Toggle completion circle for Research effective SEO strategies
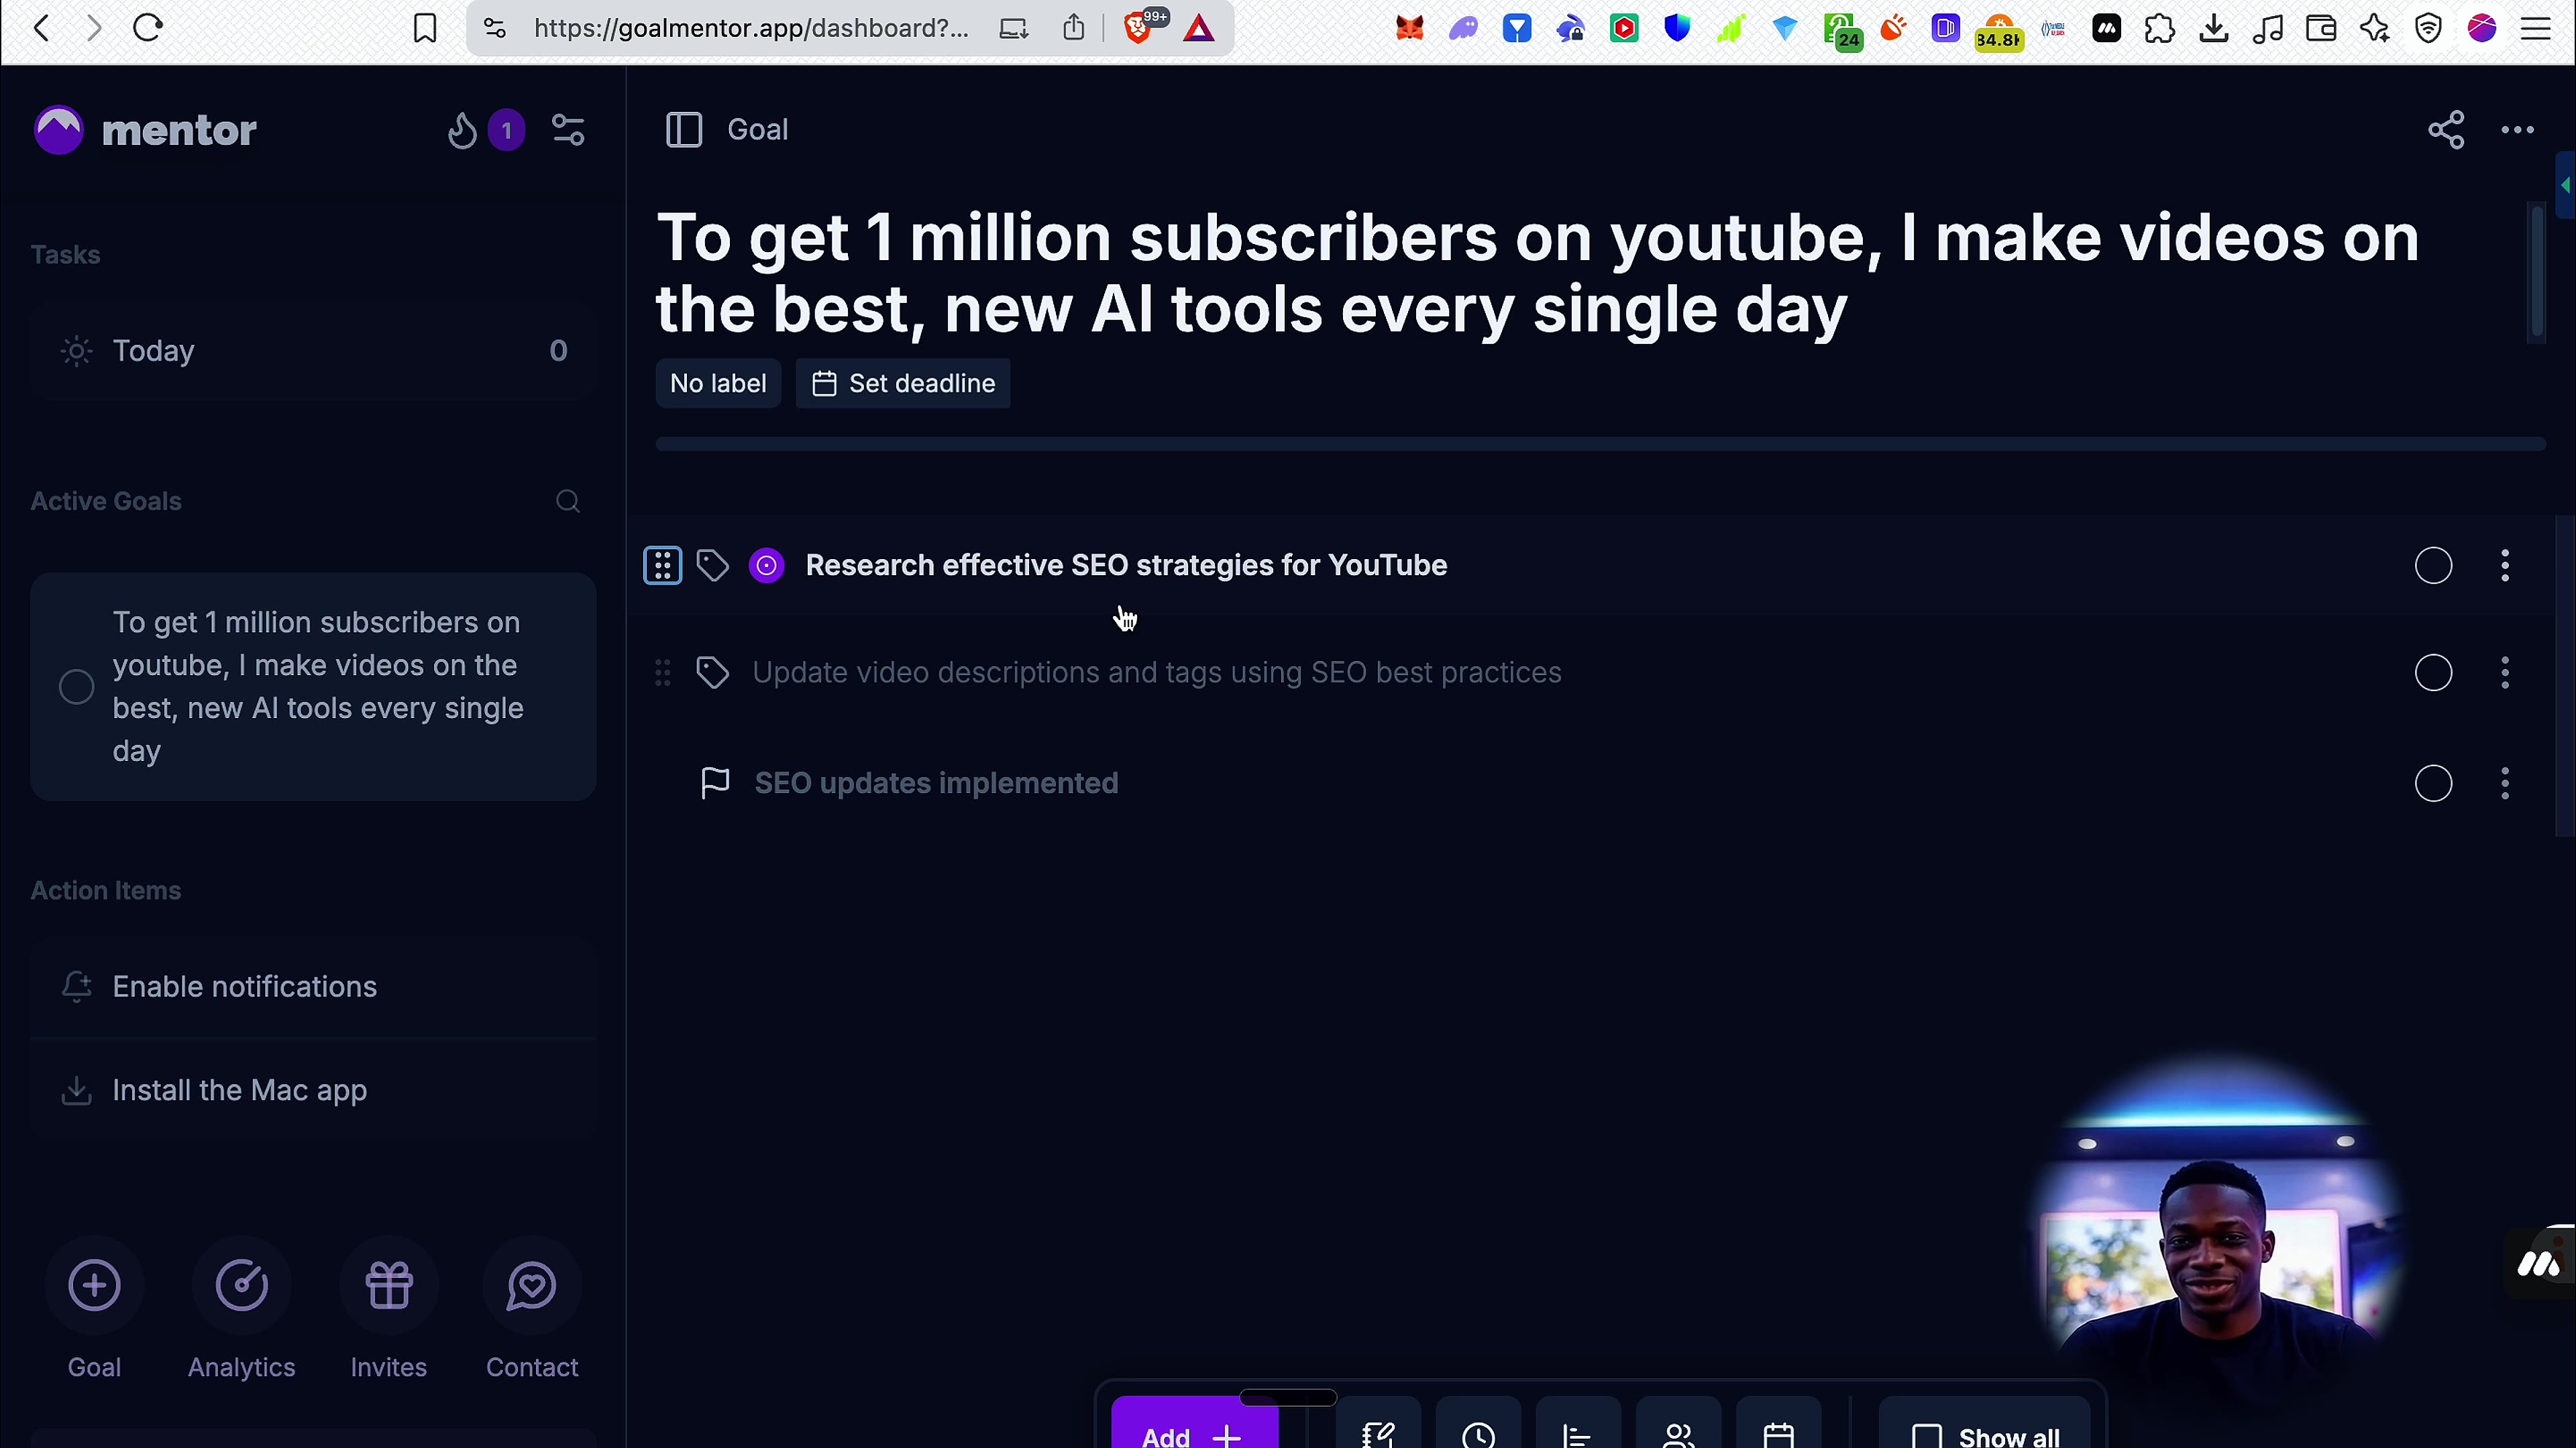 point(2433,564)
